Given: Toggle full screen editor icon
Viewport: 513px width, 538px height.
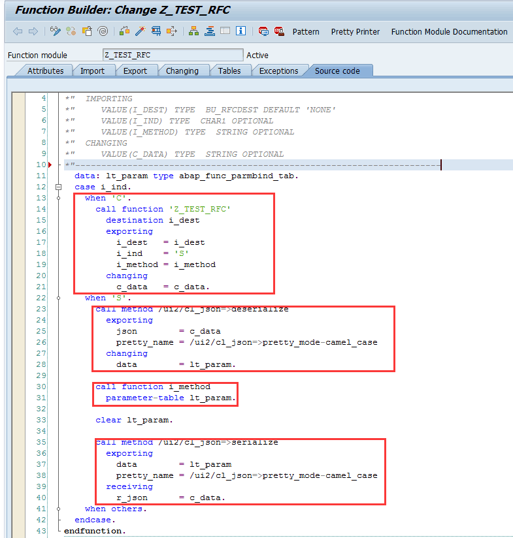Looking at the screenshot, I should point(225,31).
